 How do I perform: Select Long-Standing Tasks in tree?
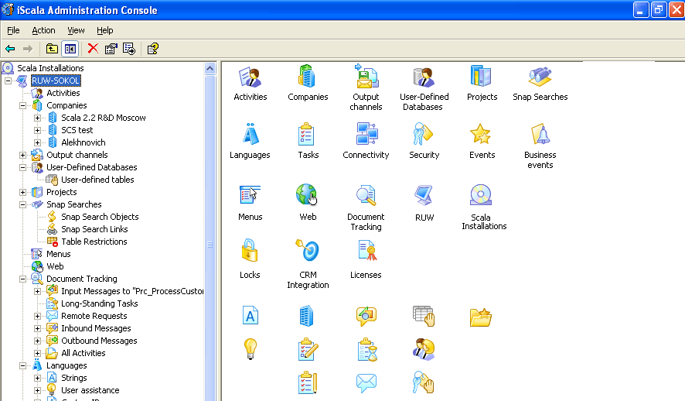coord(99,303)
